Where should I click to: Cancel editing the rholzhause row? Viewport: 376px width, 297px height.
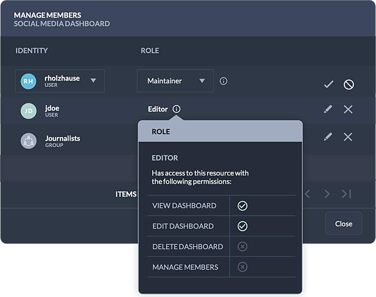pos(348,84)
